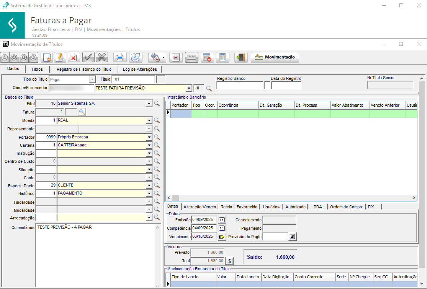Open the Log de Alterações tab
The height and width of the screenshot is (289, 427).
coord(140,69)
